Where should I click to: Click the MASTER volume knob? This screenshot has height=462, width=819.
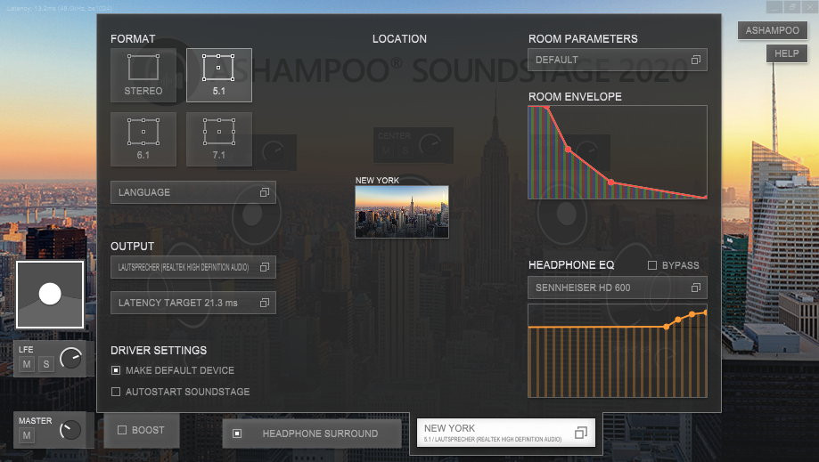pyautogui.click(x=70, y=430)
